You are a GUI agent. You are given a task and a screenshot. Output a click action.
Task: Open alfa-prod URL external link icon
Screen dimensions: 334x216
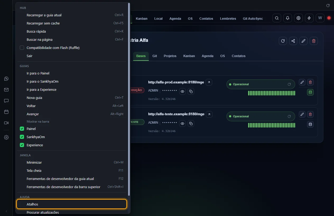pos(209,82)
